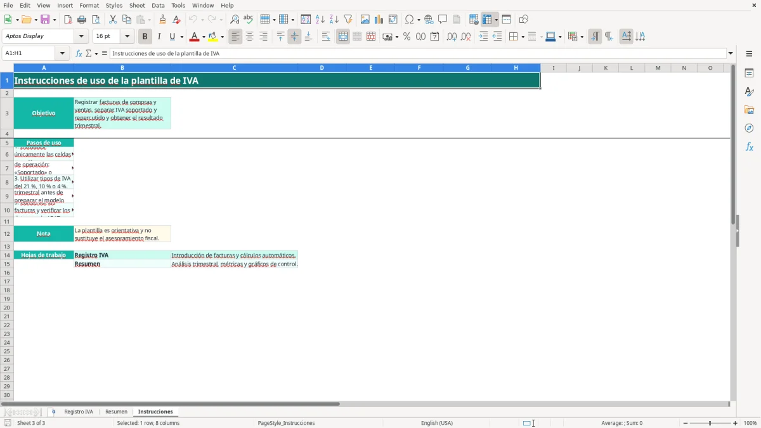Toggle Wrap Text button
The width and height of the screenshot is (761, 428).
point(326,37)
